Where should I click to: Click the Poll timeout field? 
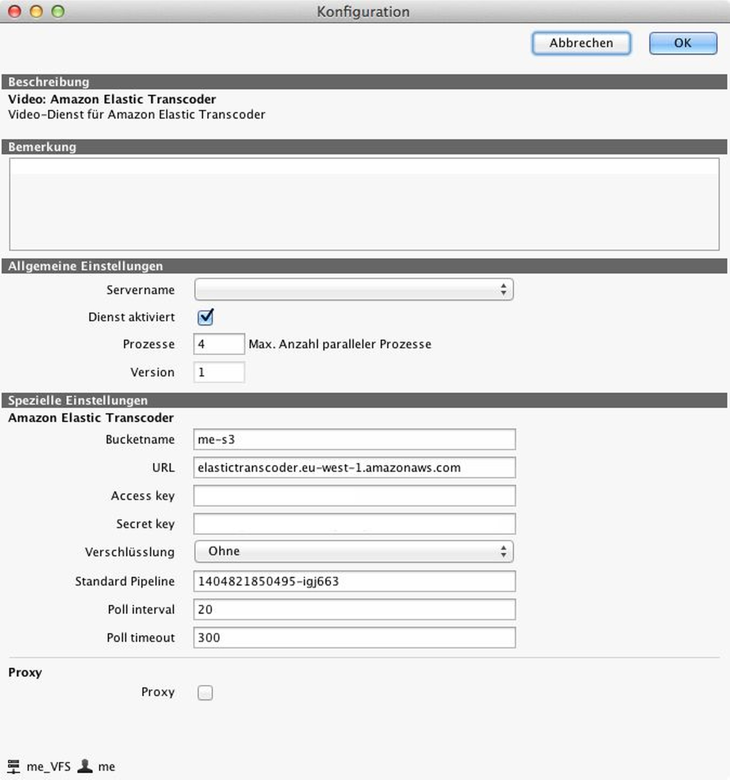[354, 637]
